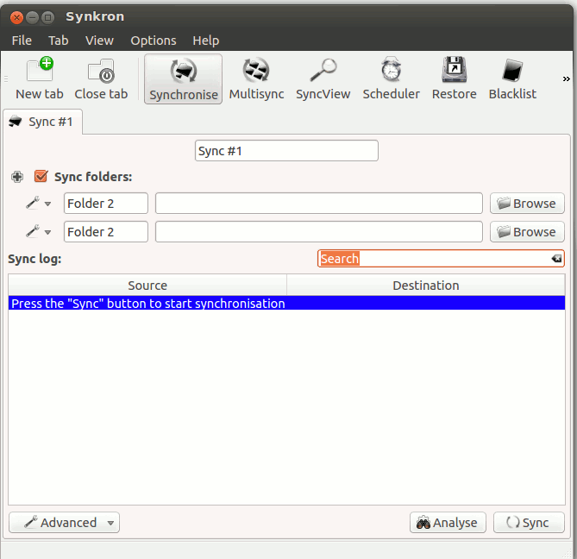Open the Scheduler

click(392, 79)
